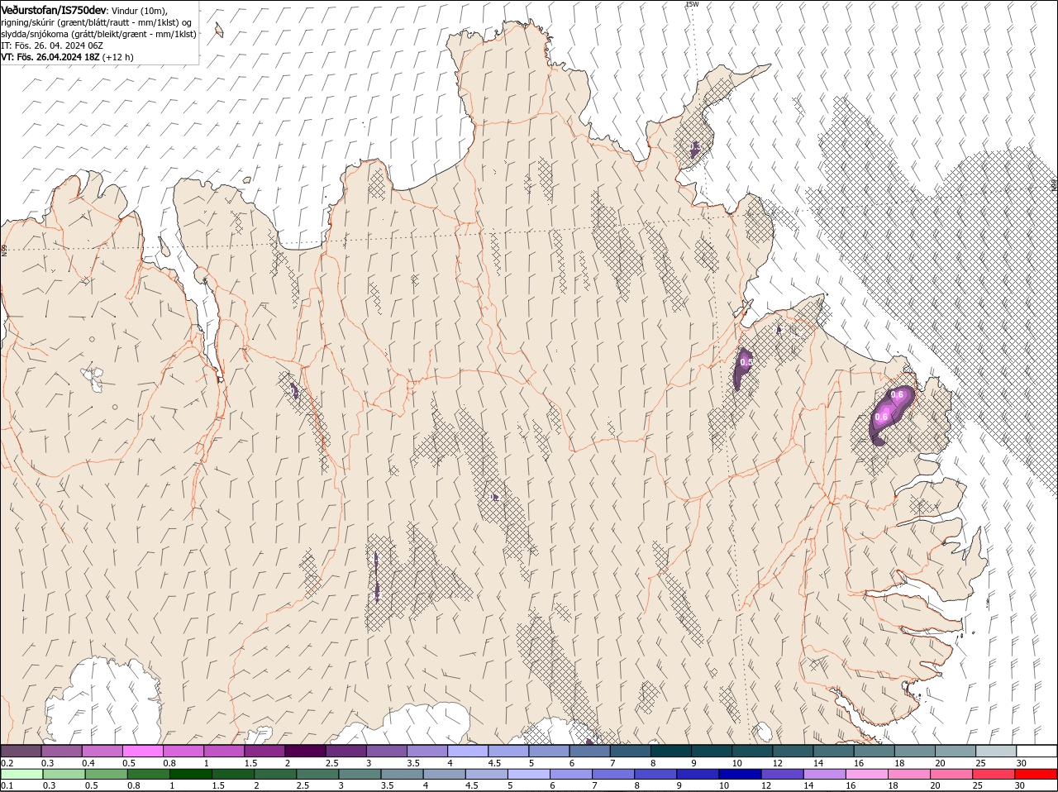Screen dimensions: 1058x792
Task: Select the dark teal upper swatch between 8 and 9
Action: (x=671, y=751)
